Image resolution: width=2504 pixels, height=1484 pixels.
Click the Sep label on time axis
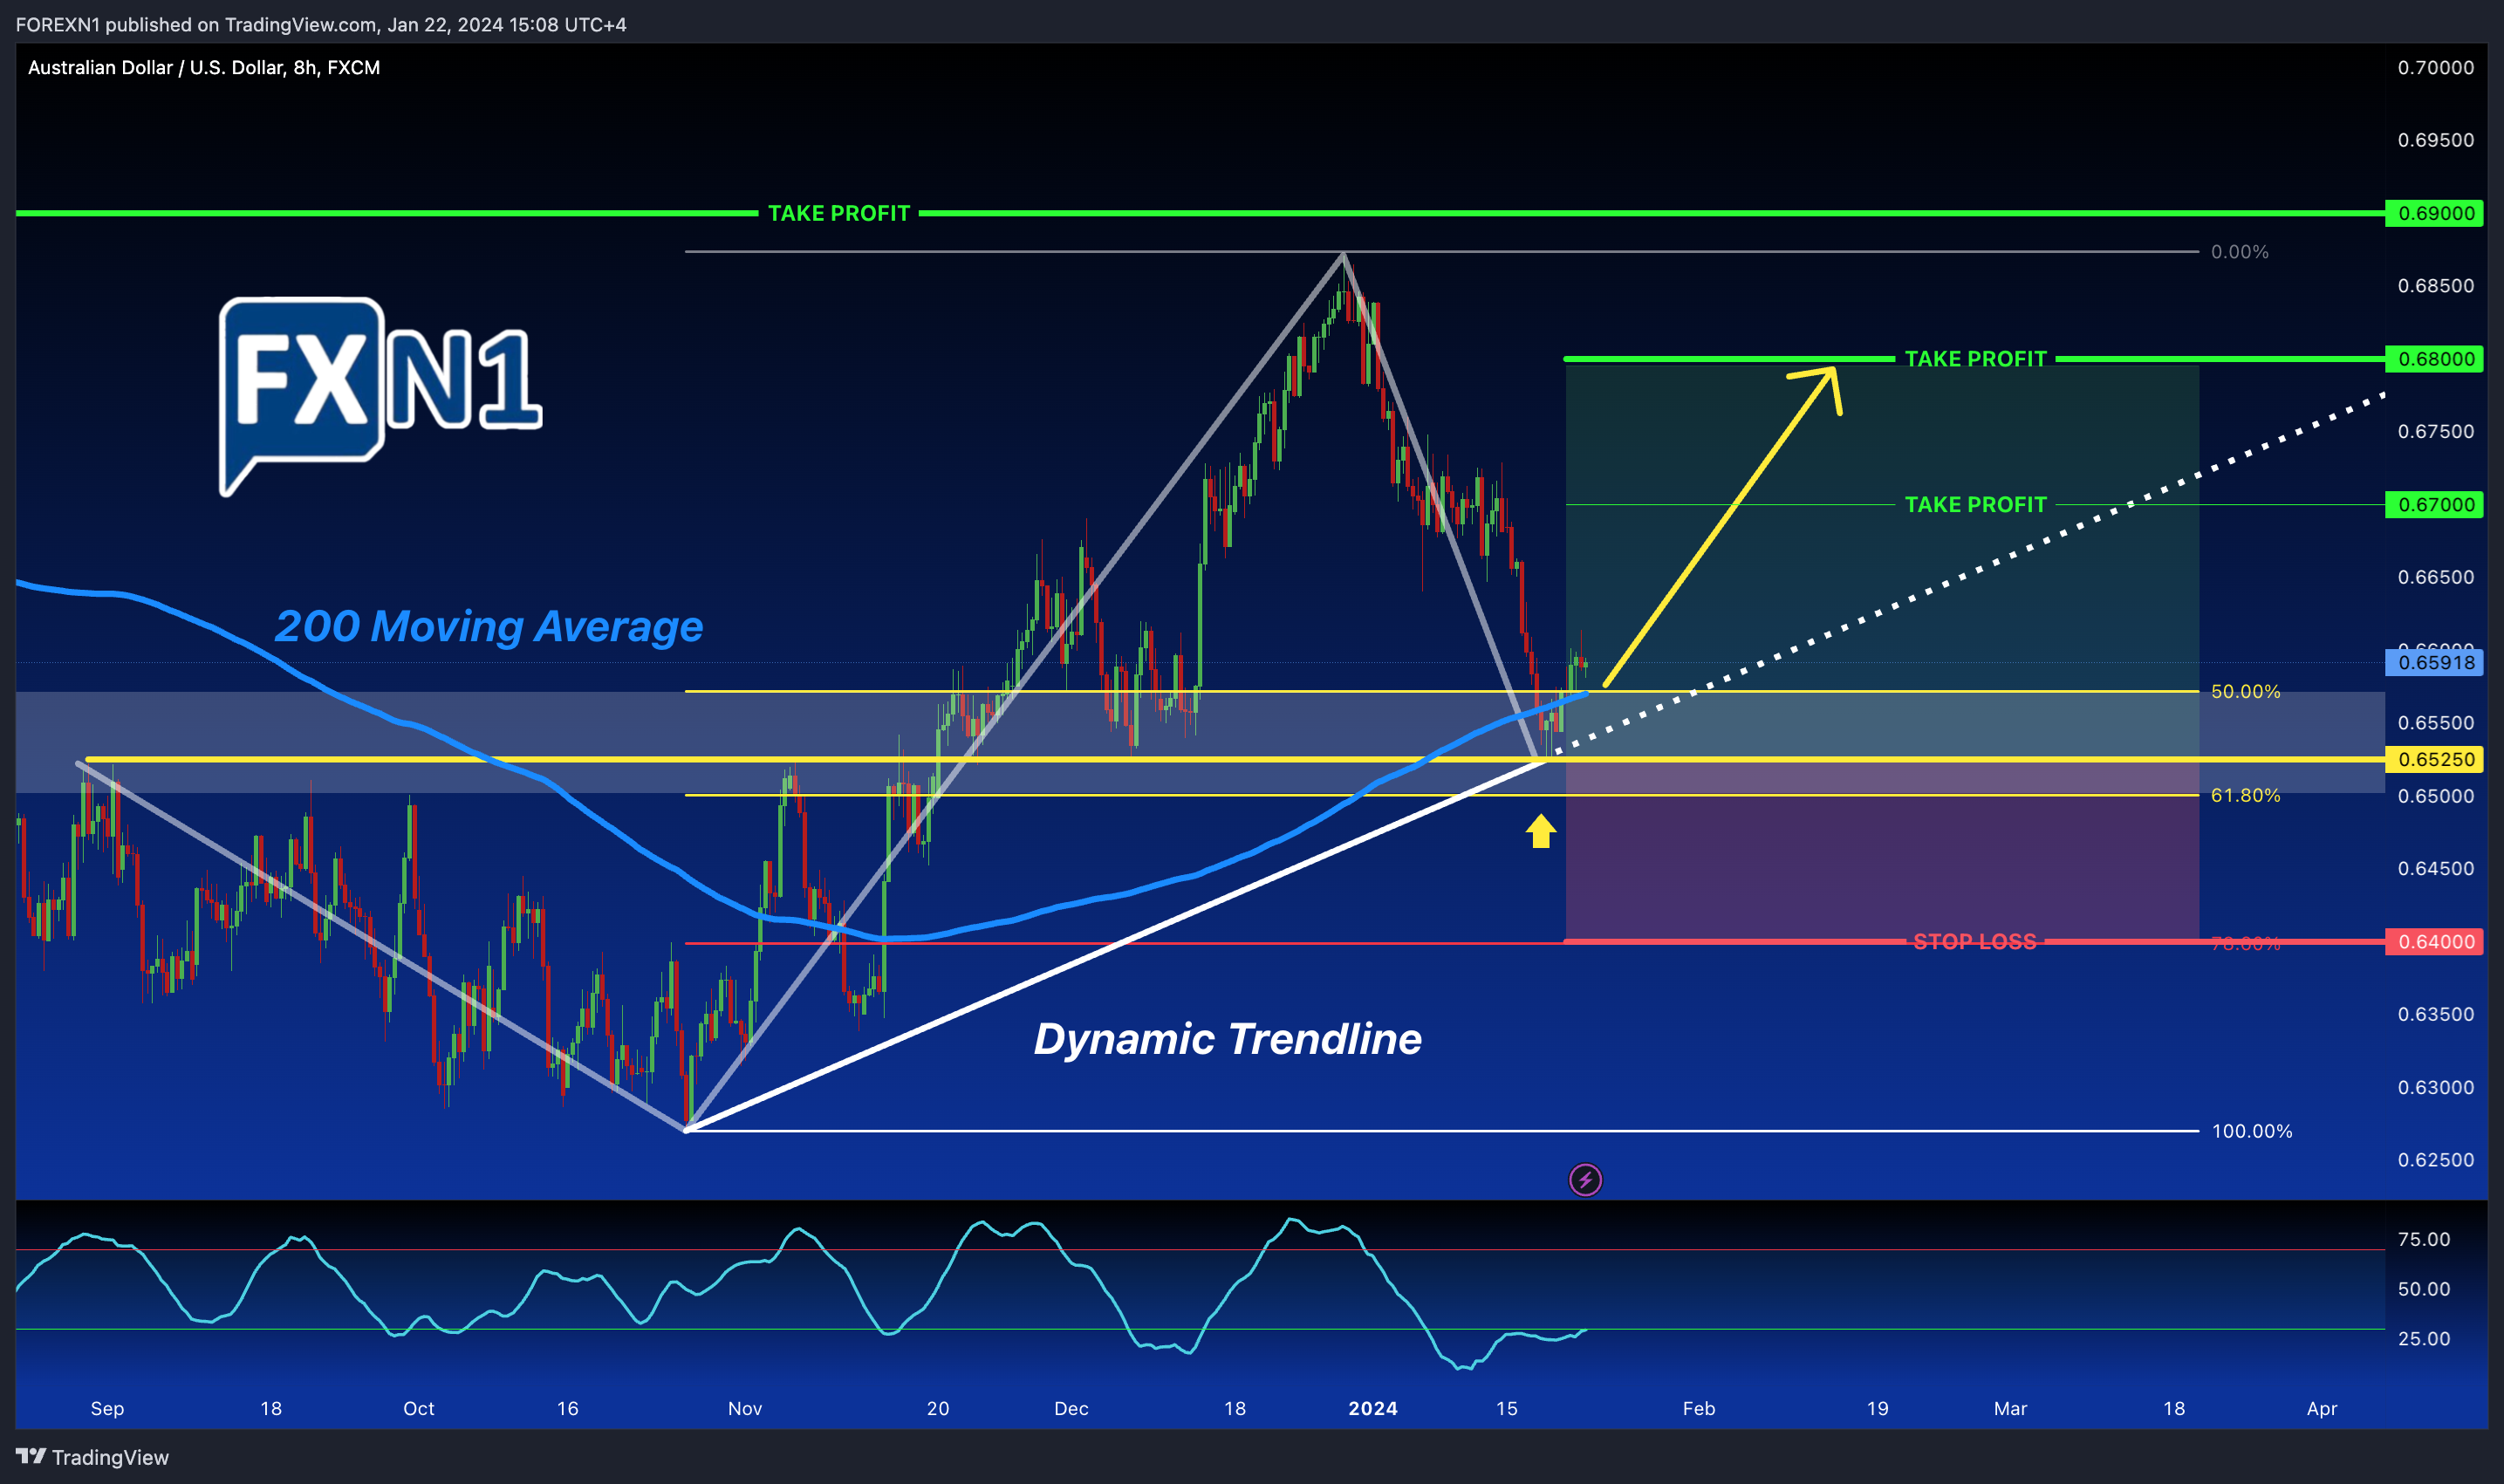pyautogui.click(x=107, y=1409)
